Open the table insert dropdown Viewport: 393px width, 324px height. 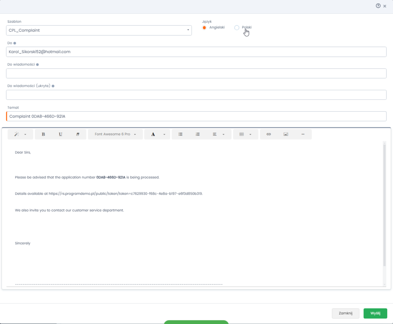pos(245,134)
